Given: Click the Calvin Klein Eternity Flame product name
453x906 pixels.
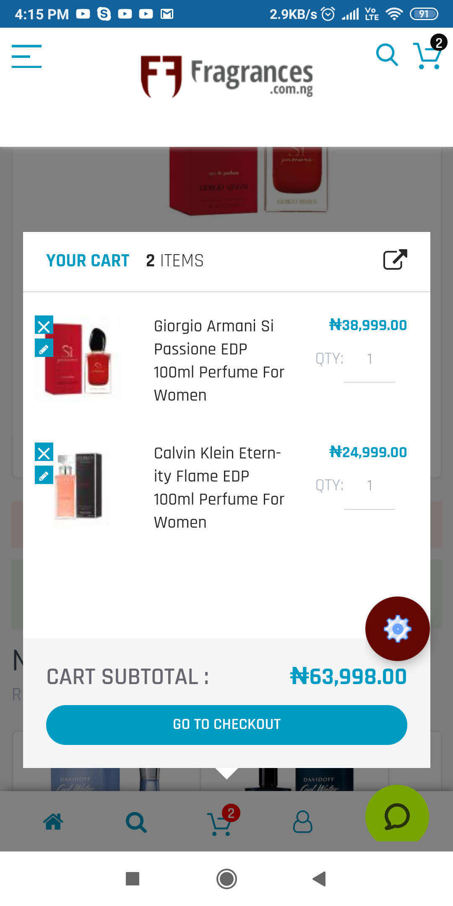Looking at the screenshot, I should click(219, 487).
